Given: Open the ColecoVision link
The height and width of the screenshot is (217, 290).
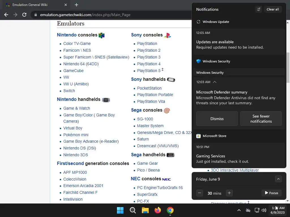Looking at the screenshot, I should [75, 179].
